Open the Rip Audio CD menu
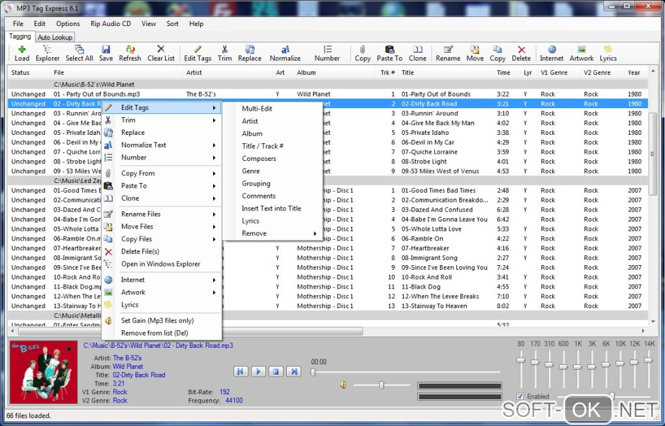This screenshot has width=665, height=426. click(110, 23)
